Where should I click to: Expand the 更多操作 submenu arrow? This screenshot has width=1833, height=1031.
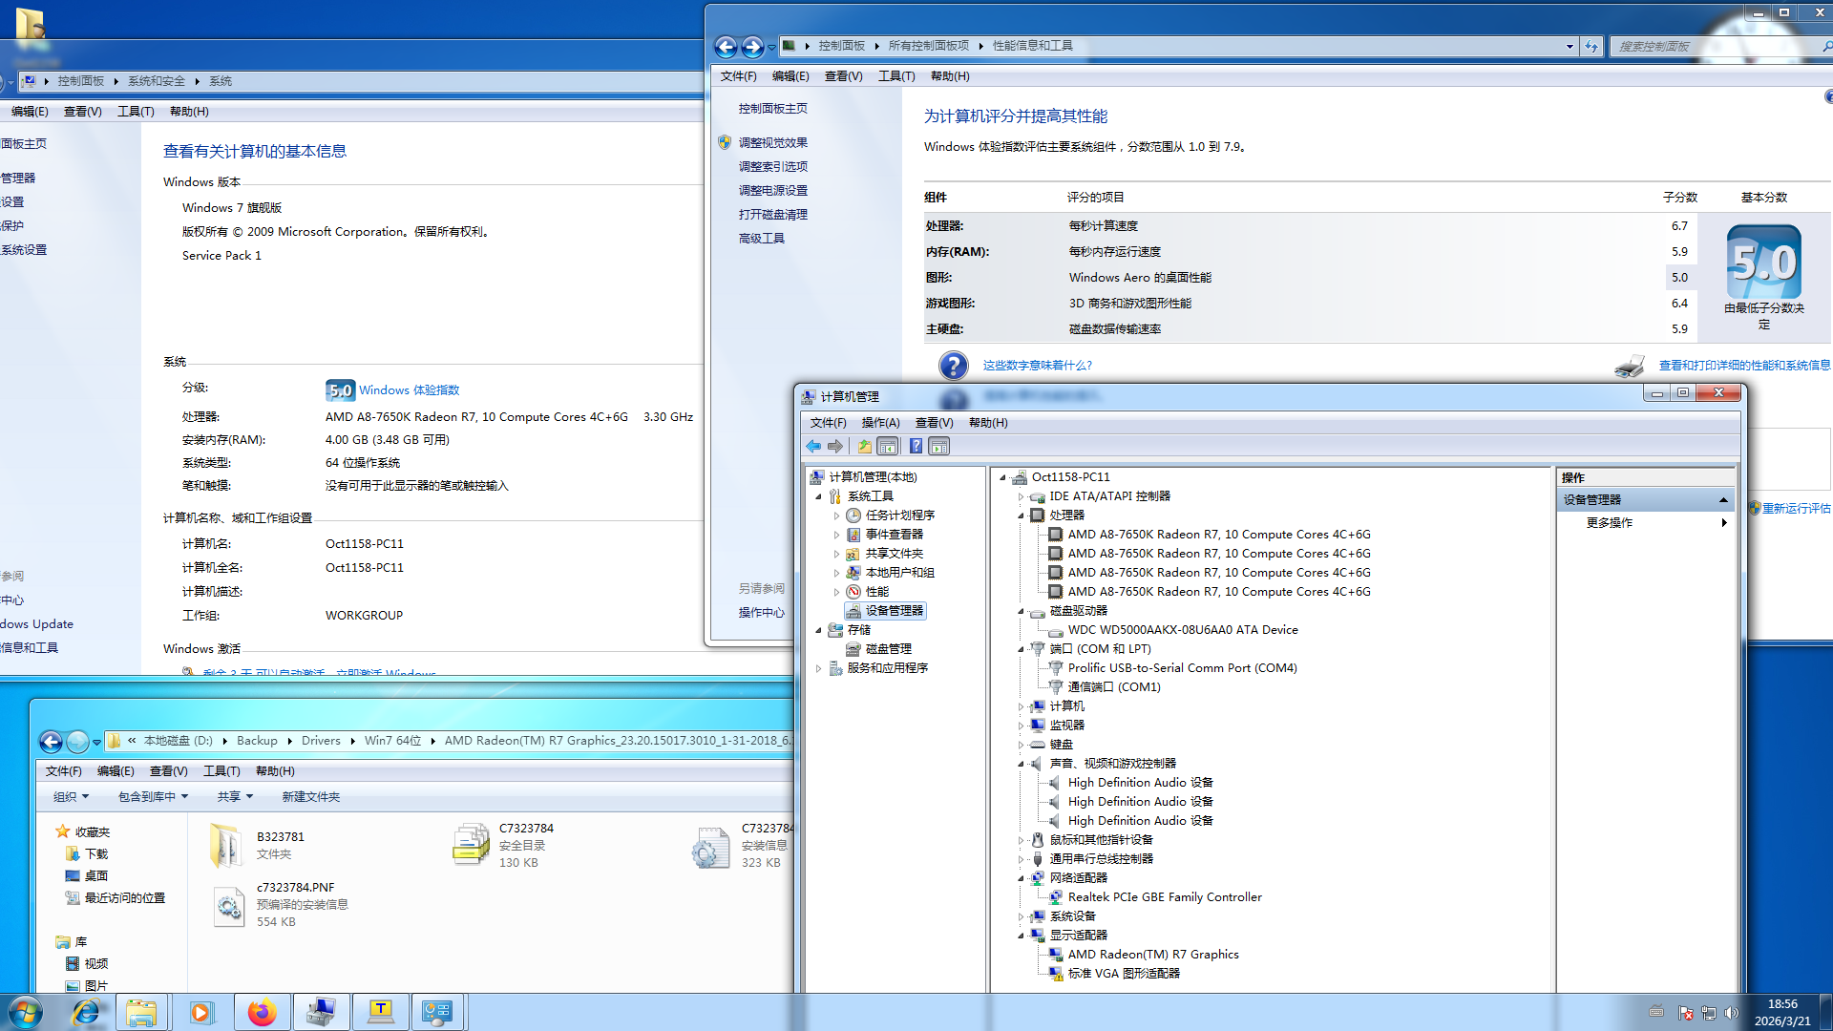tap(1723, 522)
